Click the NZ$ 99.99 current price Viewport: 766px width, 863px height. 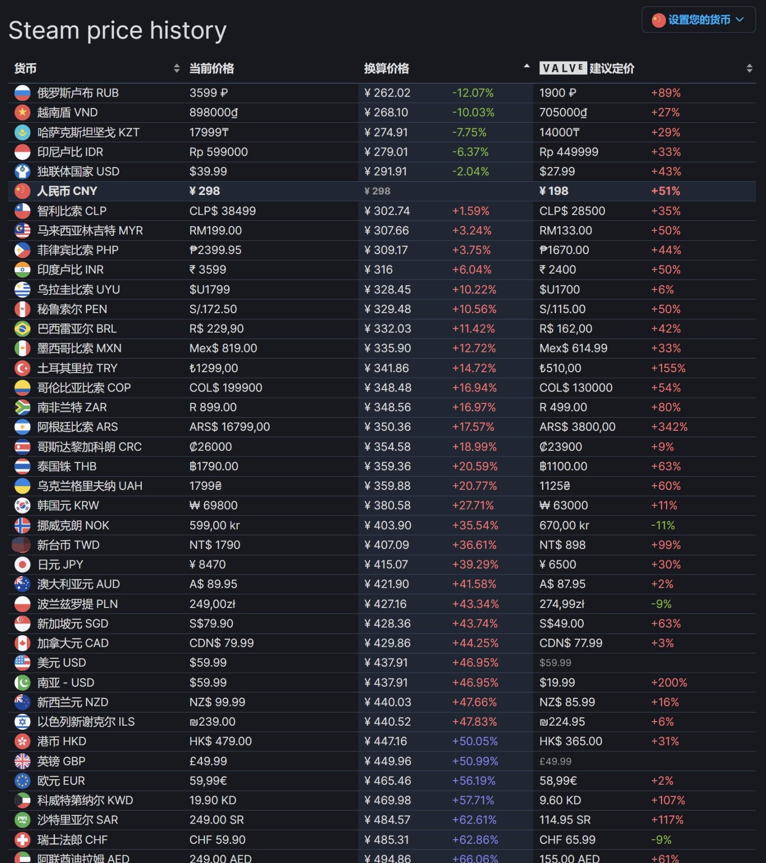218,702
